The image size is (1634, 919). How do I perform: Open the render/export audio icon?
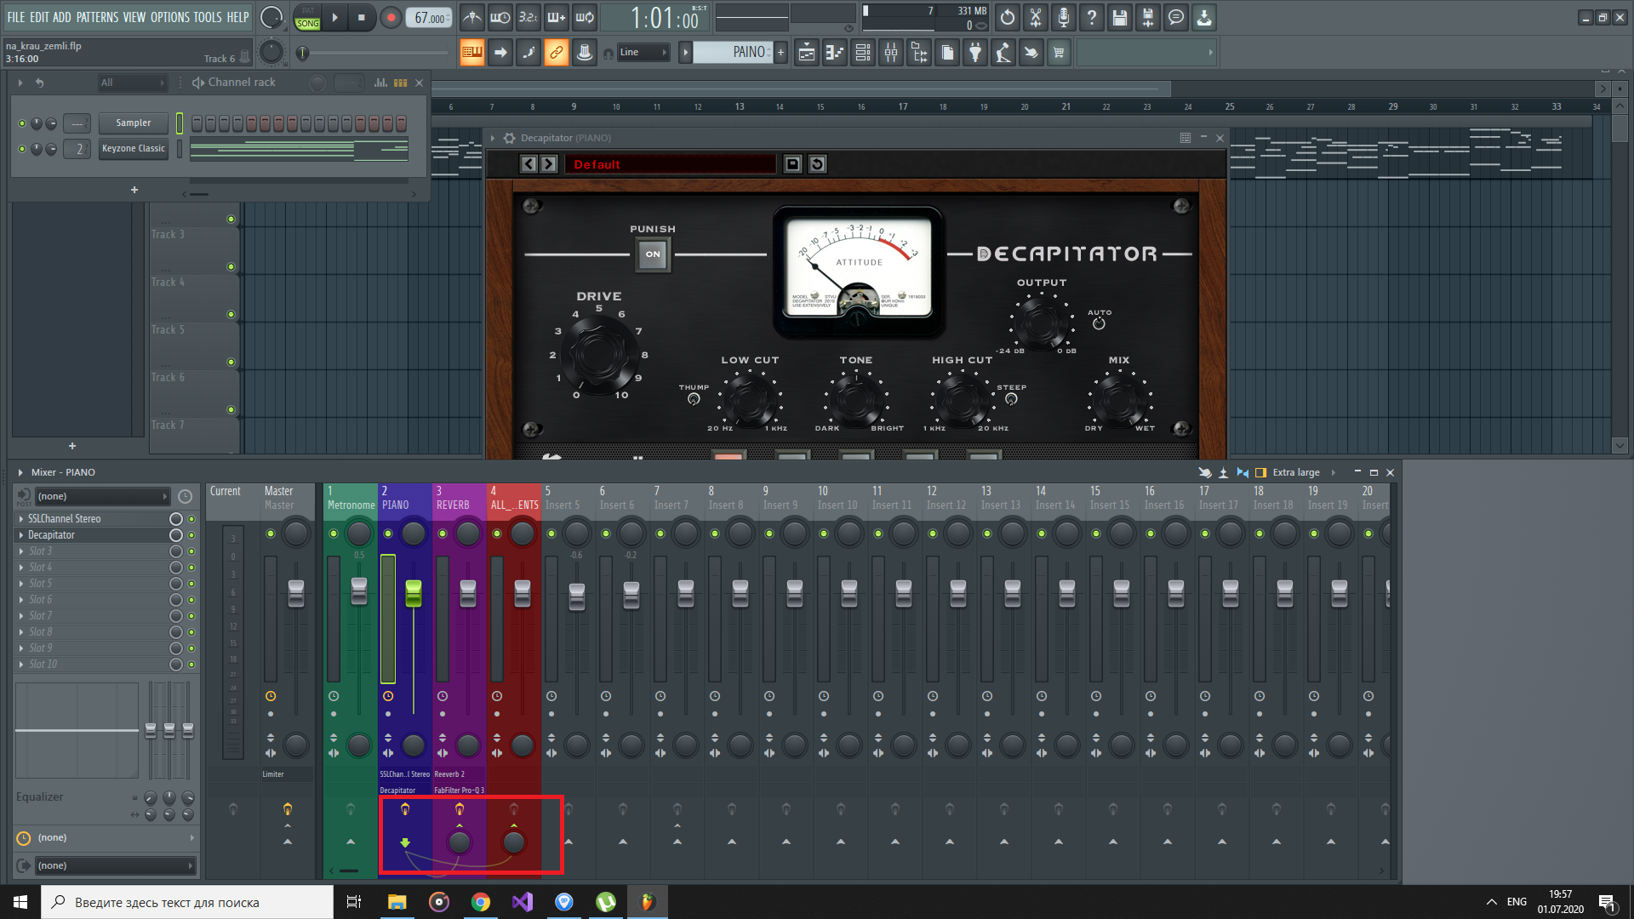coord(1148,17)
